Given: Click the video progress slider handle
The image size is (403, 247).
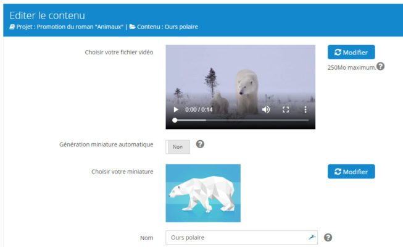Looking at the screenshot, I should (x=175, y=120).
